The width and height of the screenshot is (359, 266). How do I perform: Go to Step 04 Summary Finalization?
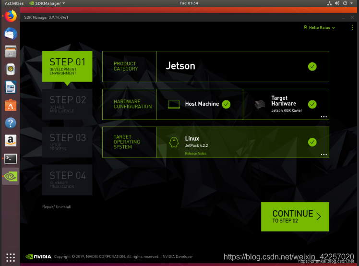click(67, 180)
